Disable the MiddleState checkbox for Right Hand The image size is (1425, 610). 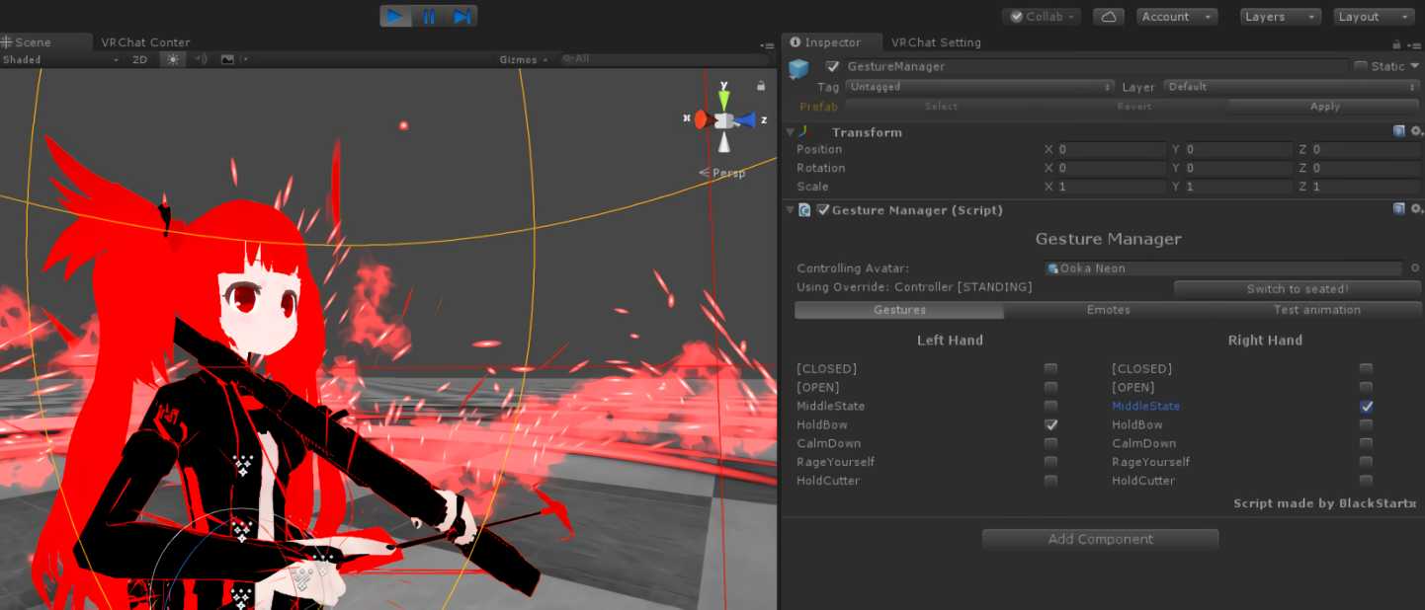tap(1367, 406)
